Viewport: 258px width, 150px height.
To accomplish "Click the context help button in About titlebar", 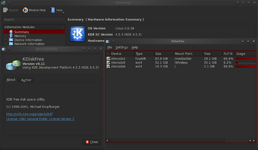I will coord(84,49).
